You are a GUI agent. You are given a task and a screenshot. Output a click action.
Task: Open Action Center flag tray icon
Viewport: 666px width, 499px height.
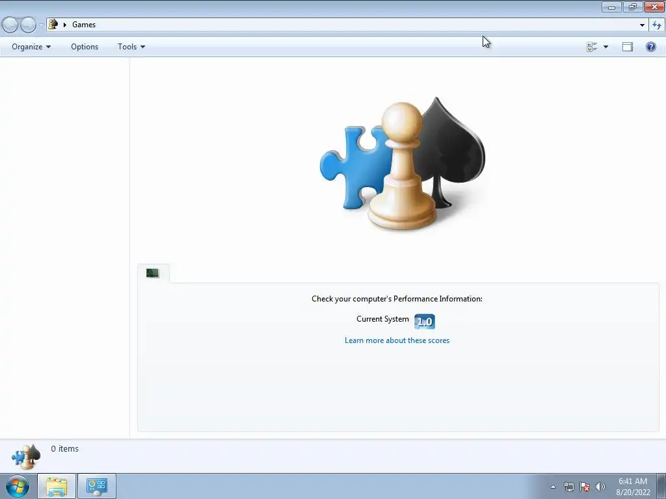pos(585,487)
